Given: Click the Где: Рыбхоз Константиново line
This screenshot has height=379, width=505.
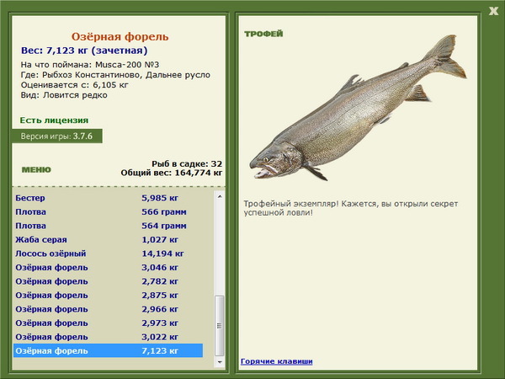Looking at the screenshot, I should (x=115, y=75).
